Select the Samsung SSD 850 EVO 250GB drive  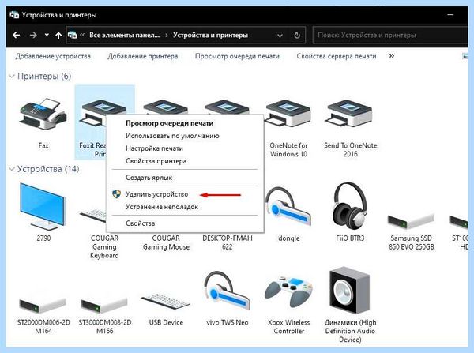[x=411, y=221]
